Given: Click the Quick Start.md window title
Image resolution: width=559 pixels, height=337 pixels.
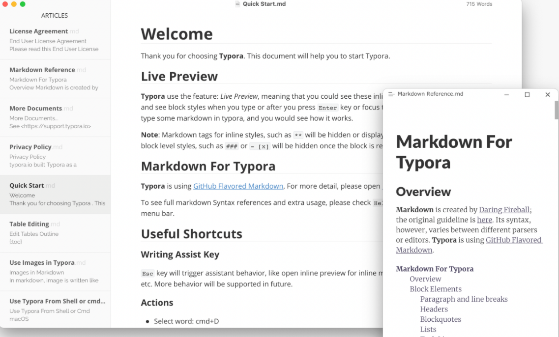Looking at the screenshot, I should point(264,4).
